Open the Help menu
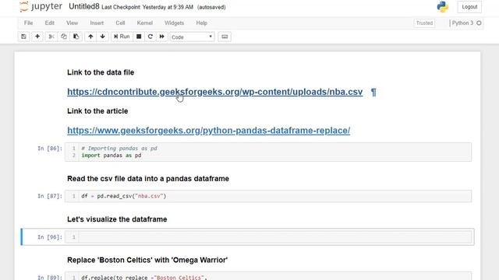The width and height of the screenshot is (499, 280). click(201, 23)
